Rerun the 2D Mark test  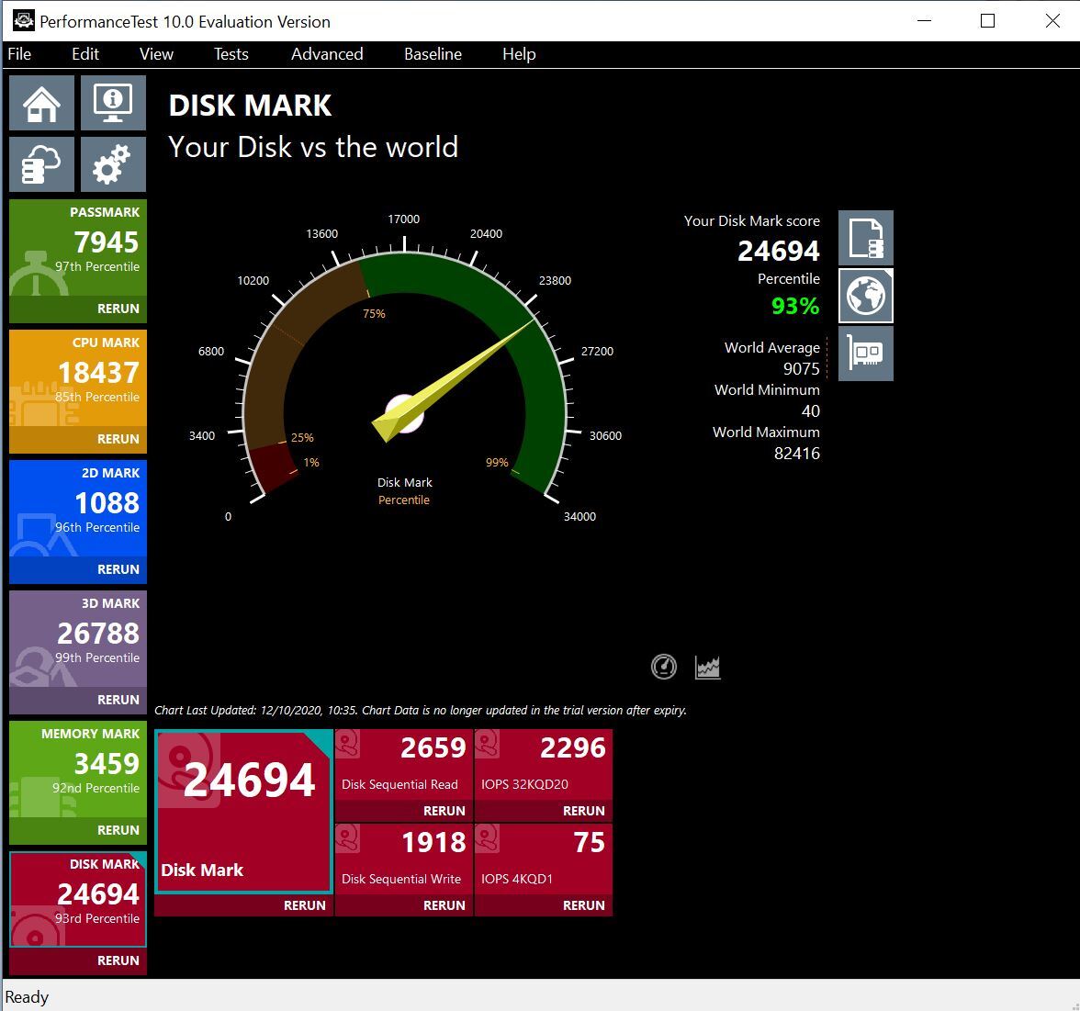(x=118, y=569)
